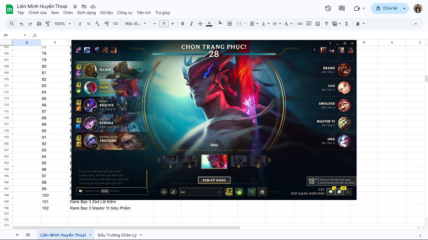The width and height of the screenshot is (428, 240).
Task: Open the Google Sheets home icon
Action: 9,9
